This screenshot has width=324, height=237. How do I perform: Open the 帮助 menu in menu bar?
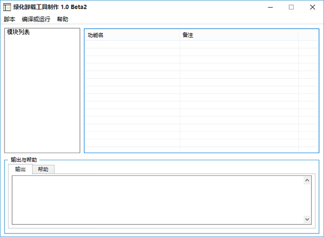pos(63,19)
